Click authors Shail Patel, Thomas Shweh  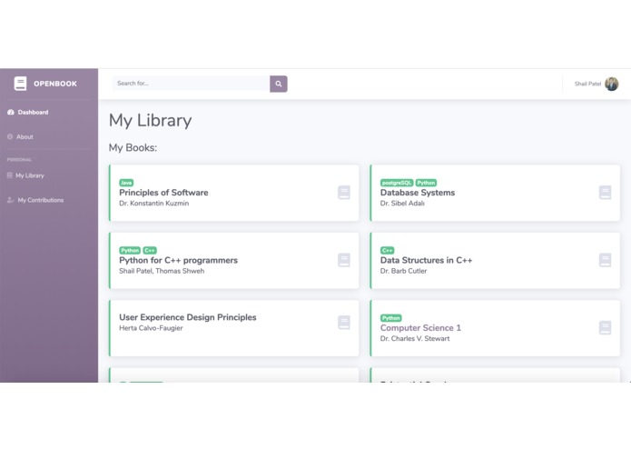tap(162, 271)
